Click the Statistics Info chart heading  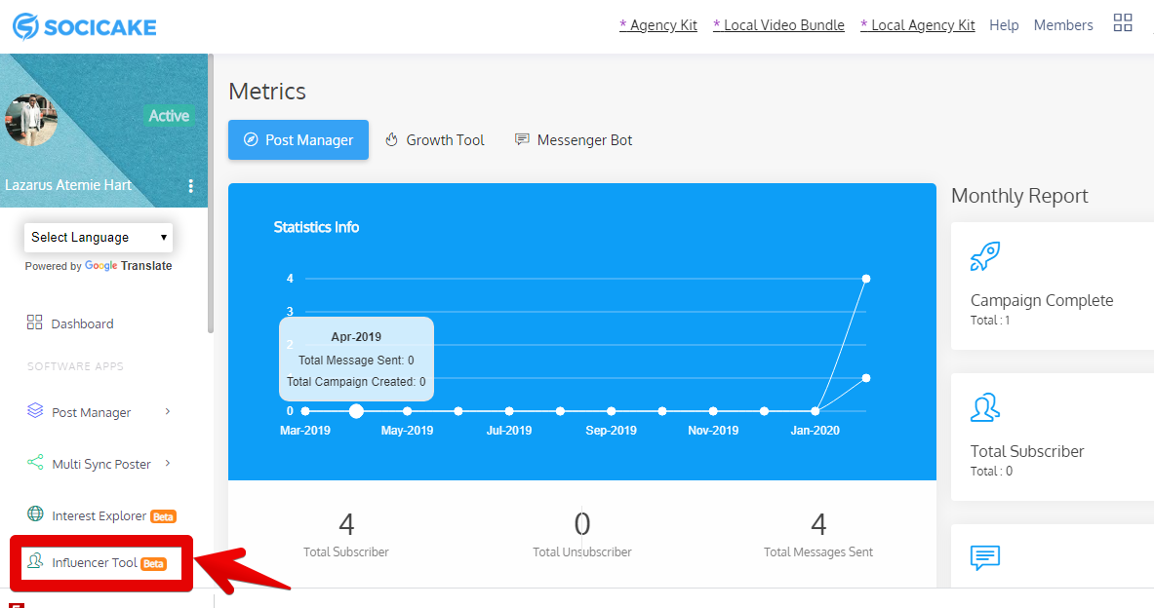(316, 227)
